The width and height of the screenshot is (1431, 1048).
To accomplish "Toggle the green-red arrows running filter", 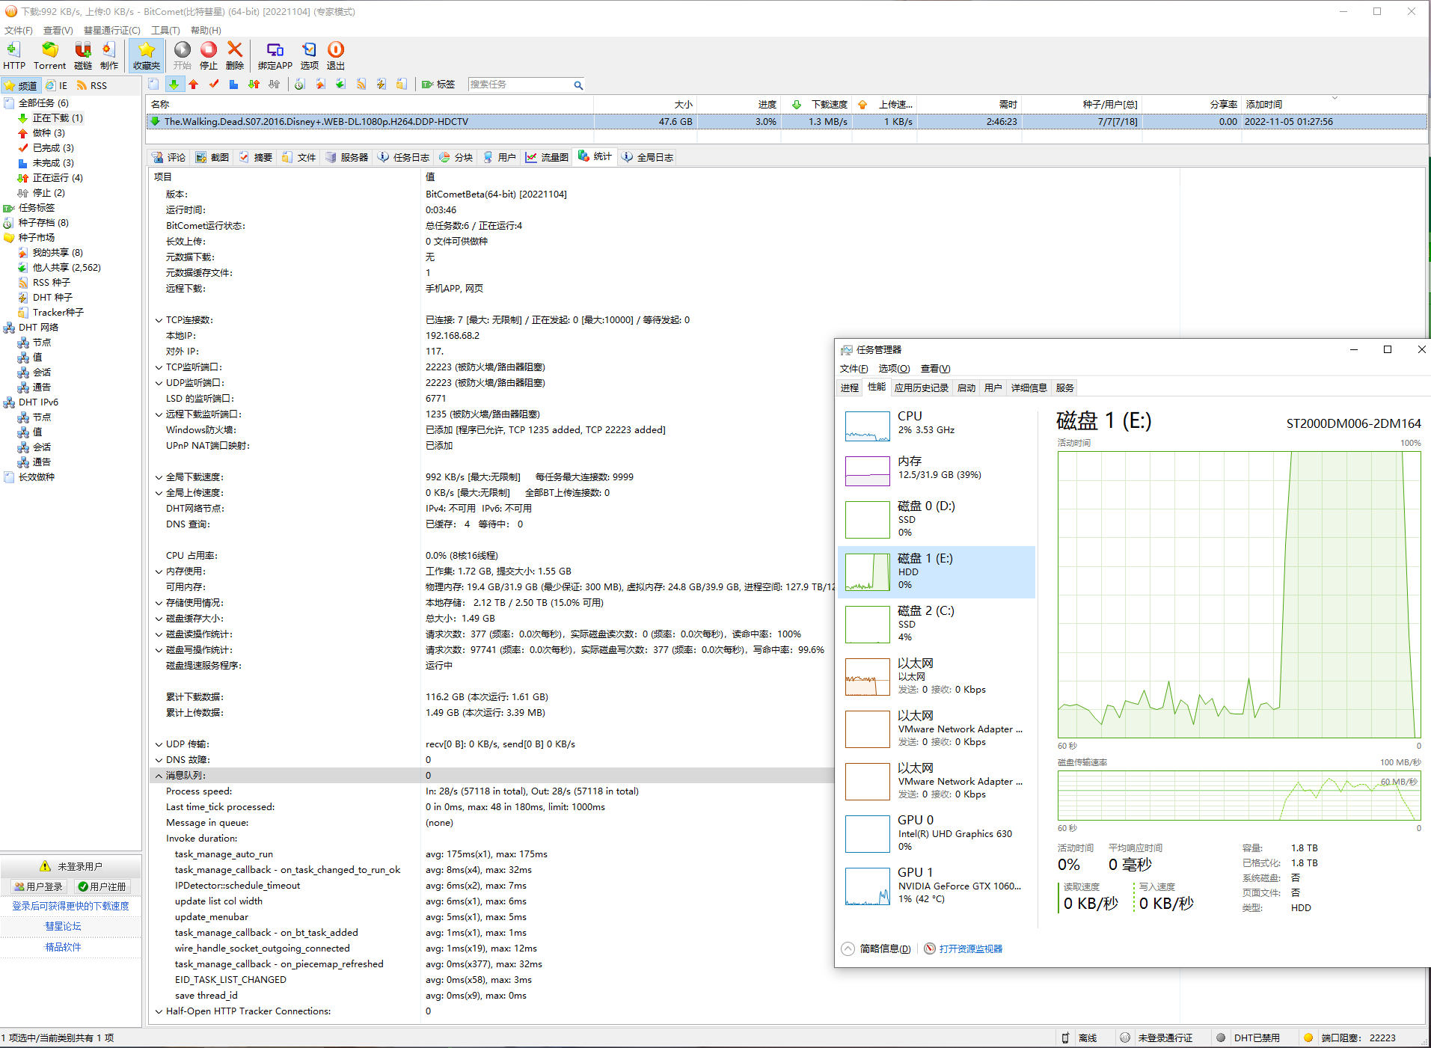I will coord(254,85).
